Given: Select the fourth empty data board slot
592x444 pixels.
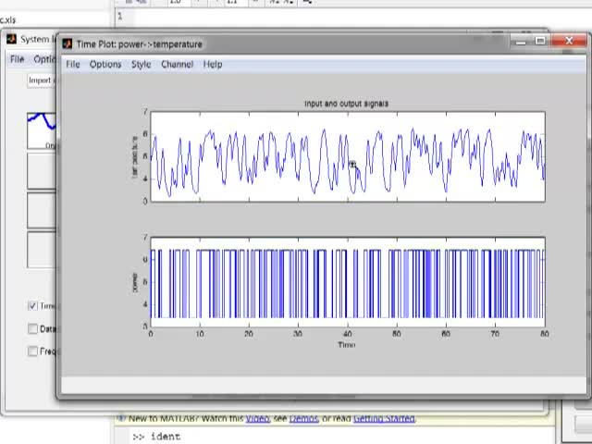Looking at the screenshot, I should coord(42,250).
